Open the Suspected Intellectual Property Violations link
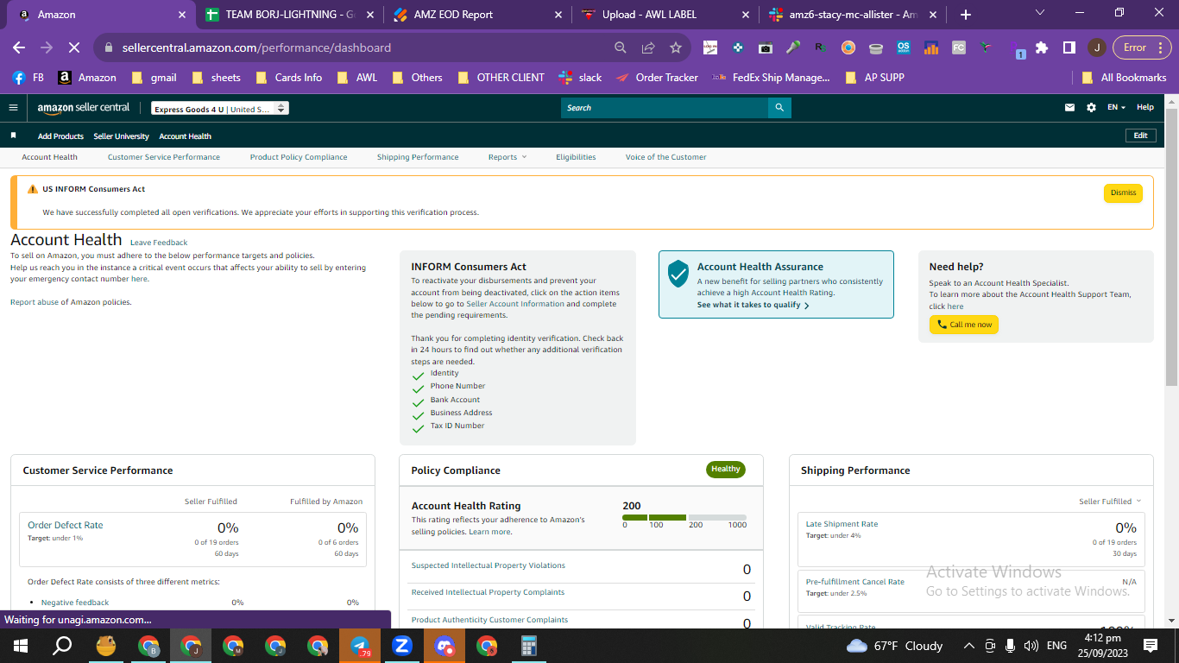The width and height of the screenshot is (1179, 663). [x=489, y=565]
